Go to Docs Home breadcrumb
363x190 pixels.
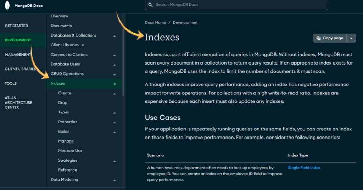click(155, 23)
